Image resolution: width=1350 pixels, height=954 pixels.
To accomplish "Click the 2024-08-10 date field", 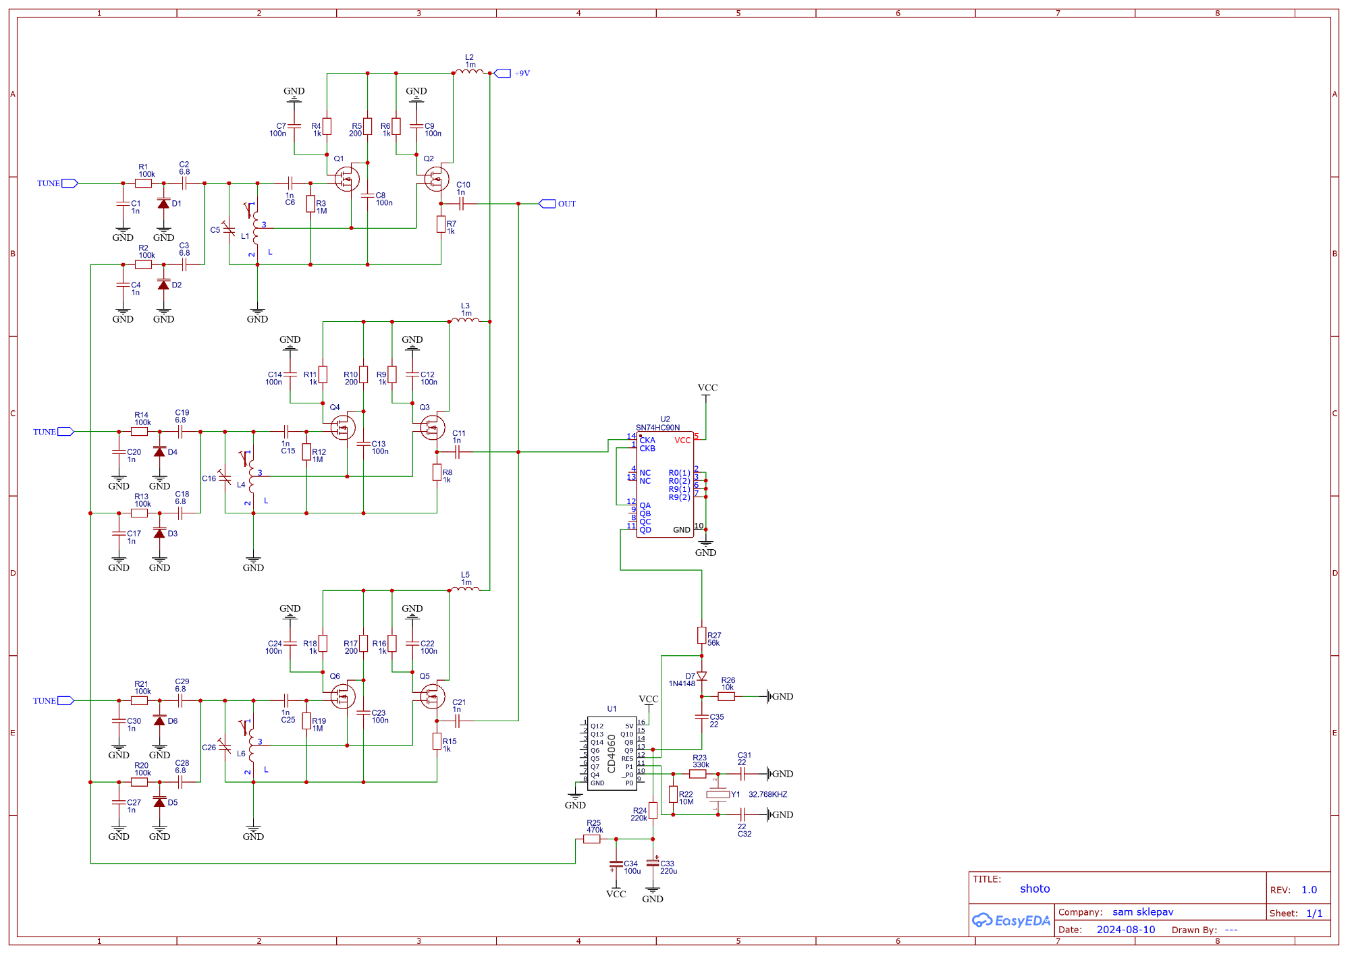I will (1125, 930).
